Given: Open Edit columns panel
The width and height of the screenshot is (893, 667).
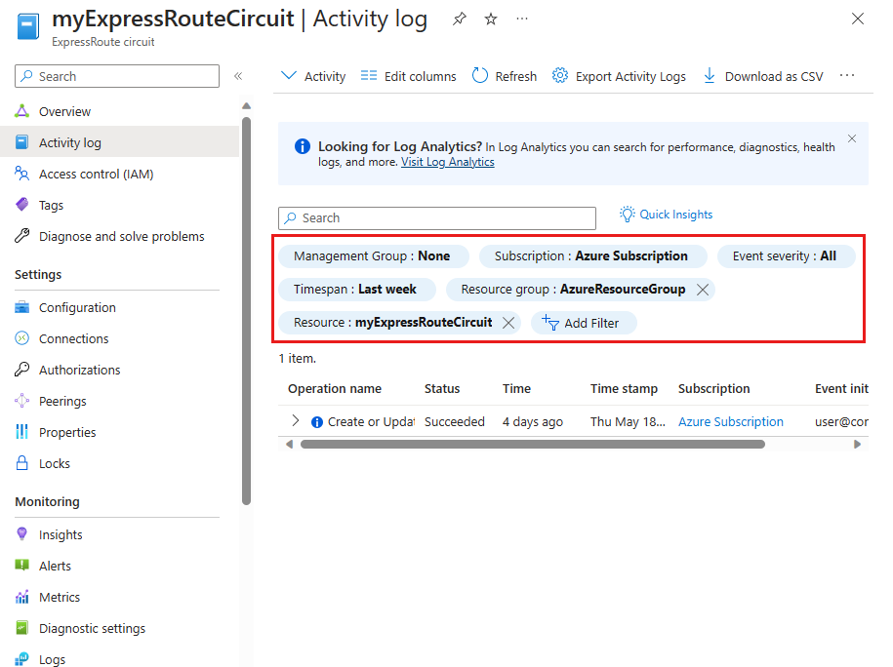Looking at the screenshot, I should pos(408,76).
